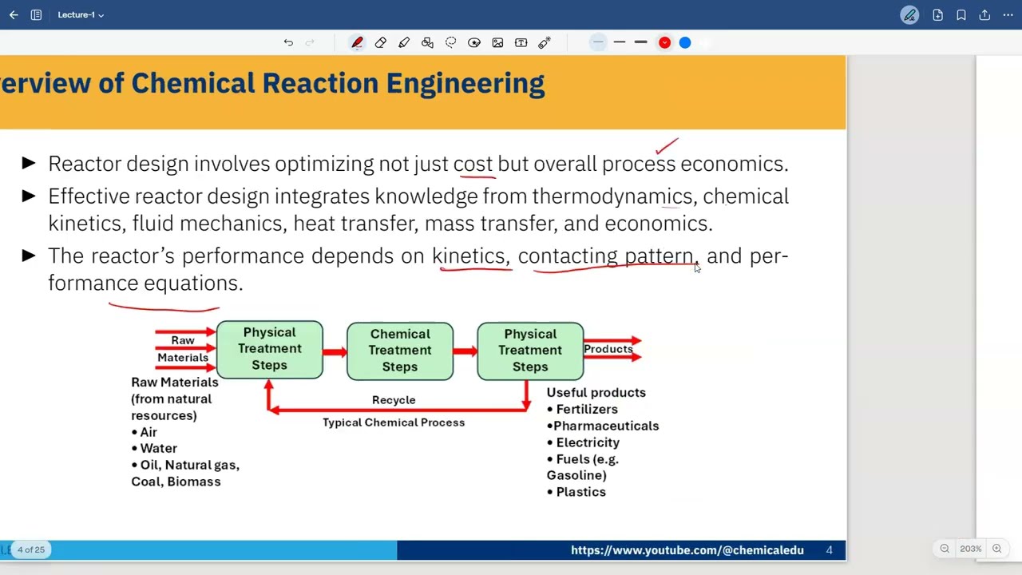Zoom out using the minus magnifier
The width and height of the screenshot is (1022, 575).
click(x=945, y=549)
